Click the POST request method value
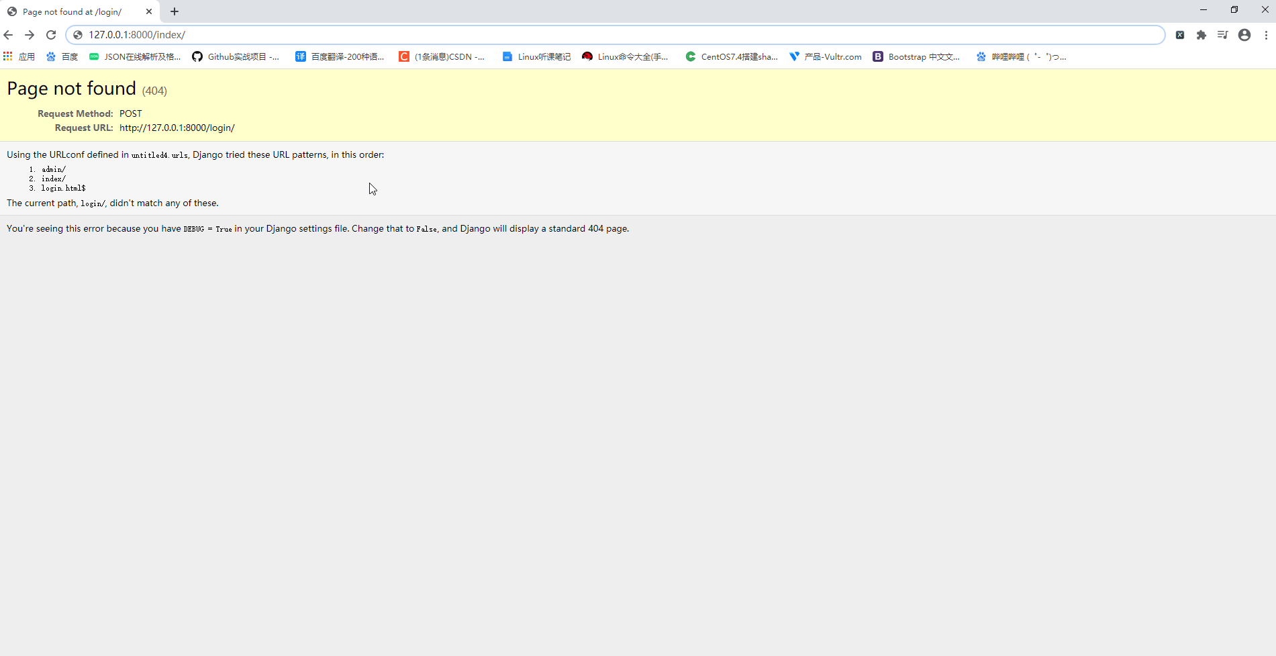1276x656 pixels. click(131, 113)
